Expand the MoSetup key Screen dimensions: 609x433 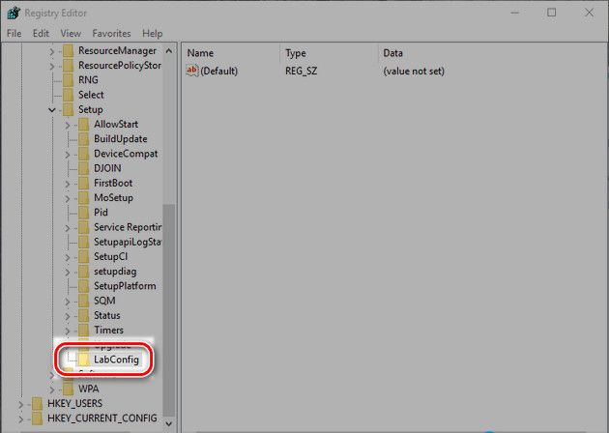click(68, 198)
